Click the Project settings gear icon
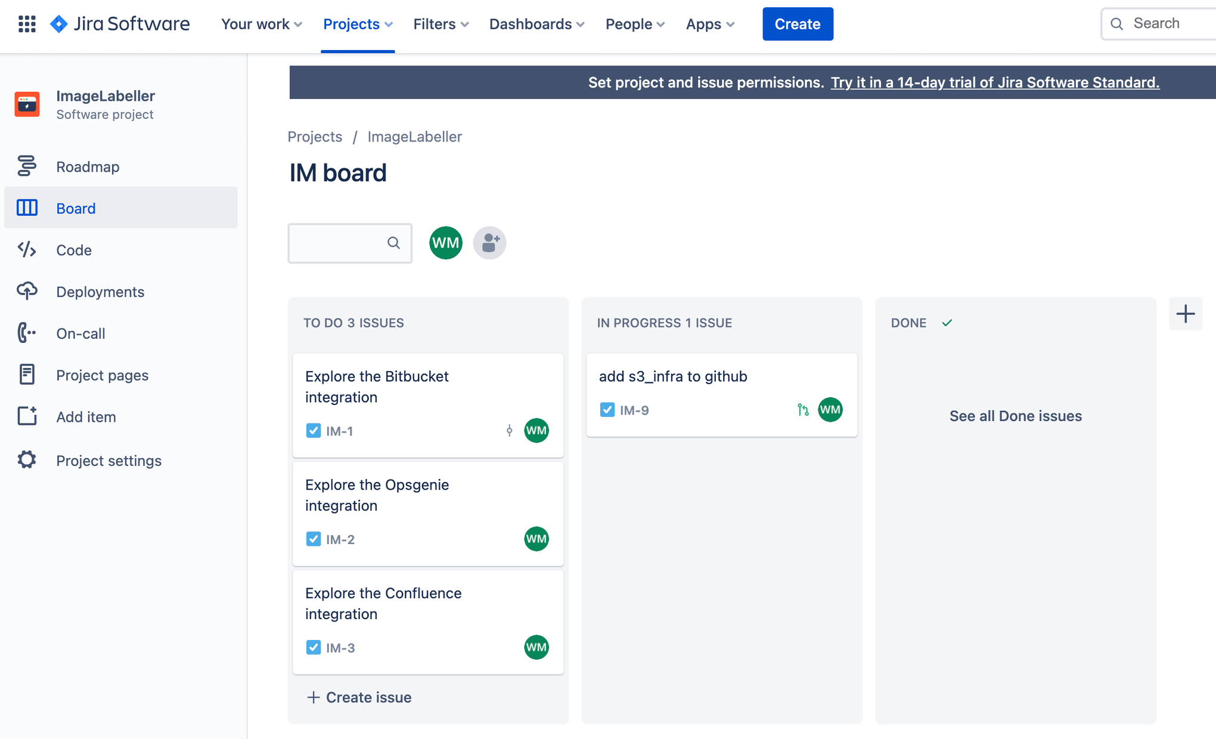 [x=27, y=460]
